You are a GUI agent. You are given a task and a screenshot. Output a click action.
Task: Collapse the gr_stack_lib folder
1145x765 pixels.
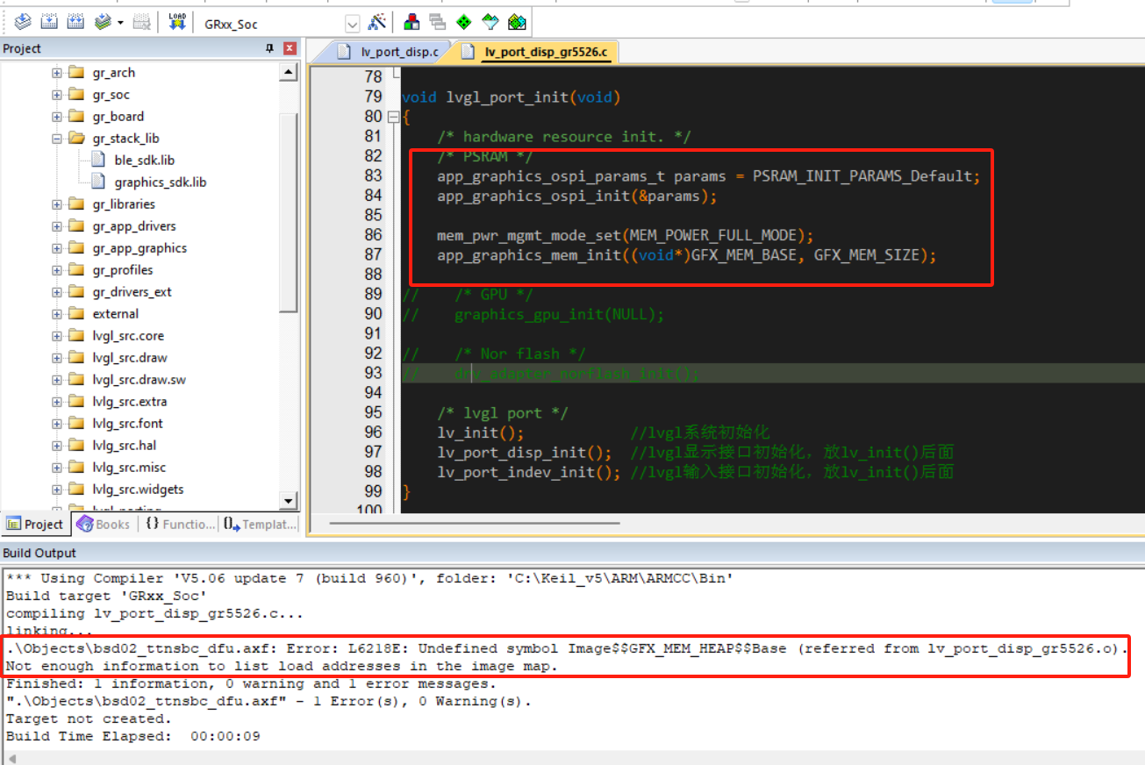(55, 138)
